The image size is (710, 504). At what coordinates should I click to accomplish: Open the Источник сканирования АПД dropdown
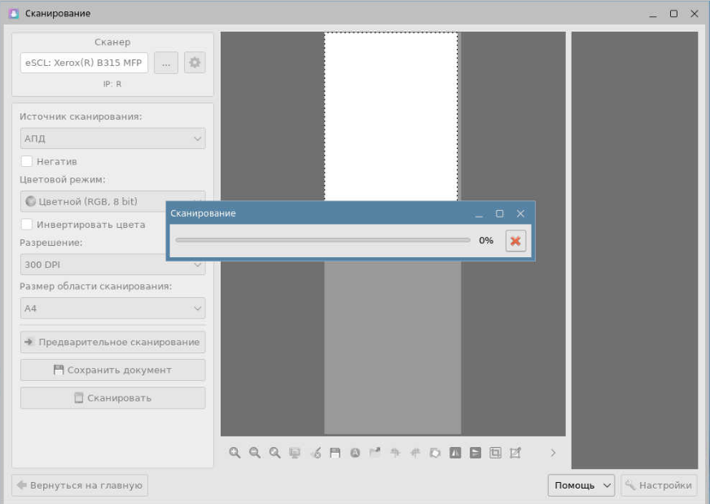click(112, 138)
